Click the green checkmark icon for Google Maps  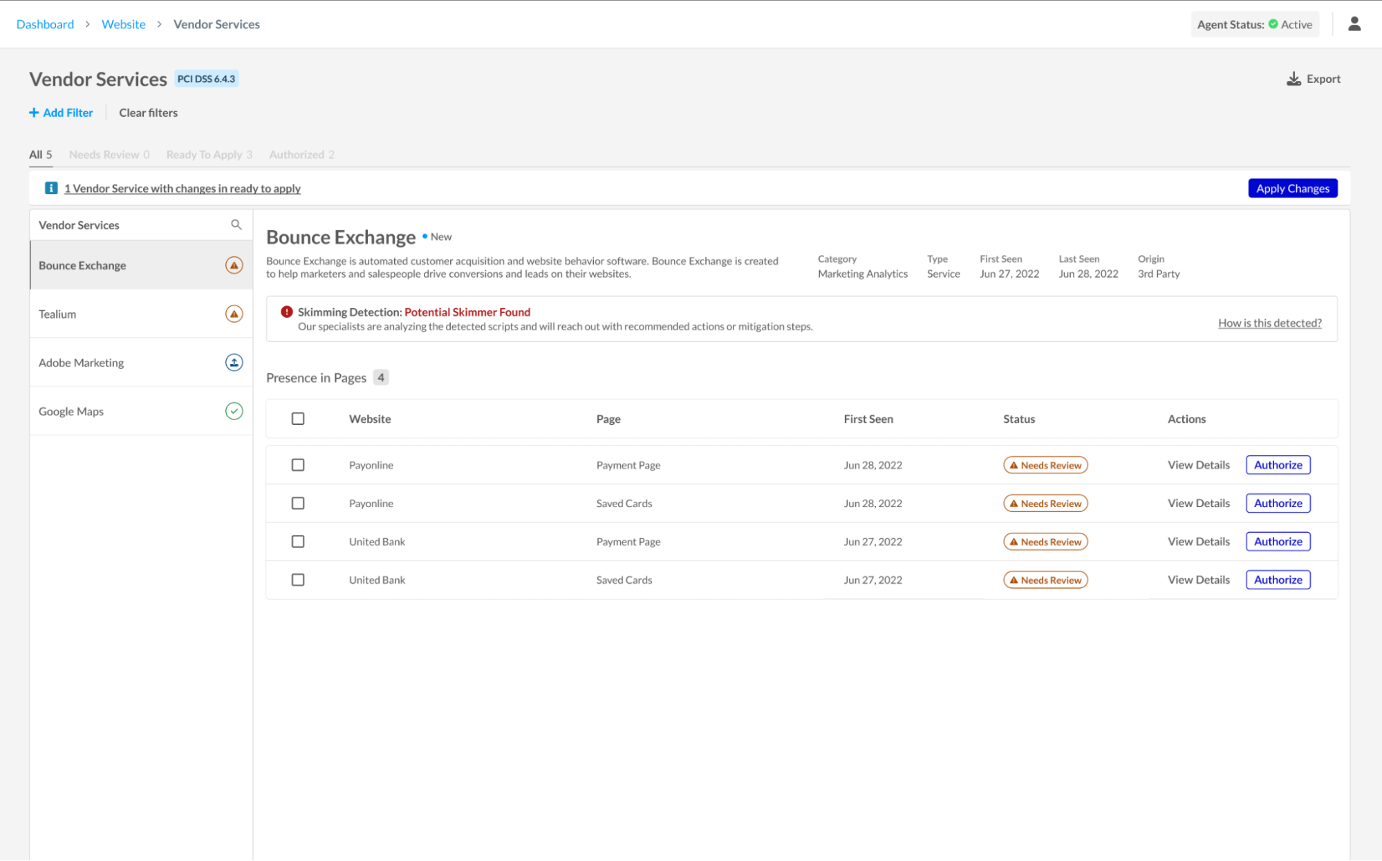coord(234,410)
